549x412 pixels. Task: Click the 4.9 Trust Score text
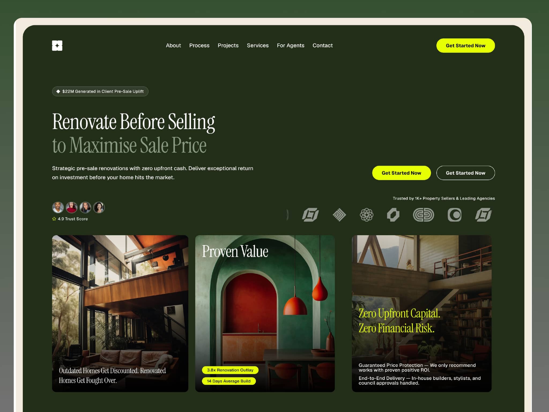pos(73,219)
